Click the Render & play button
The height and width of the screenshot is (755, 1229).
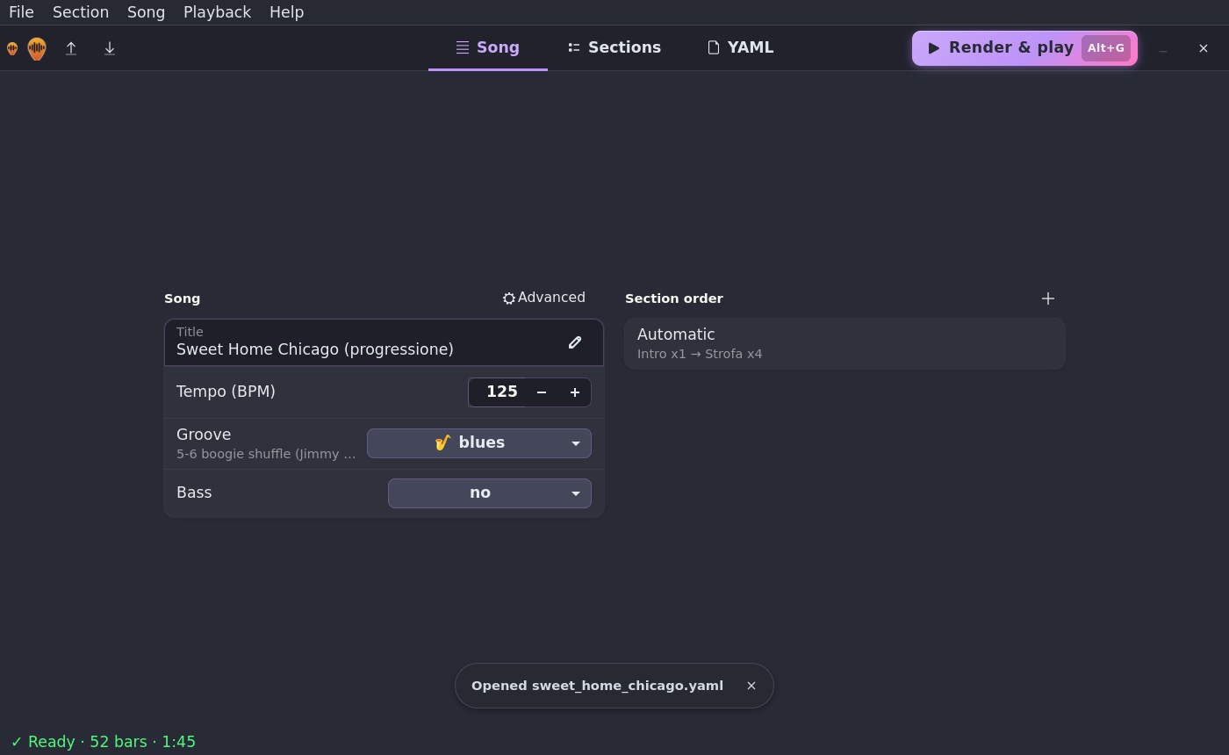(1024, 48)
